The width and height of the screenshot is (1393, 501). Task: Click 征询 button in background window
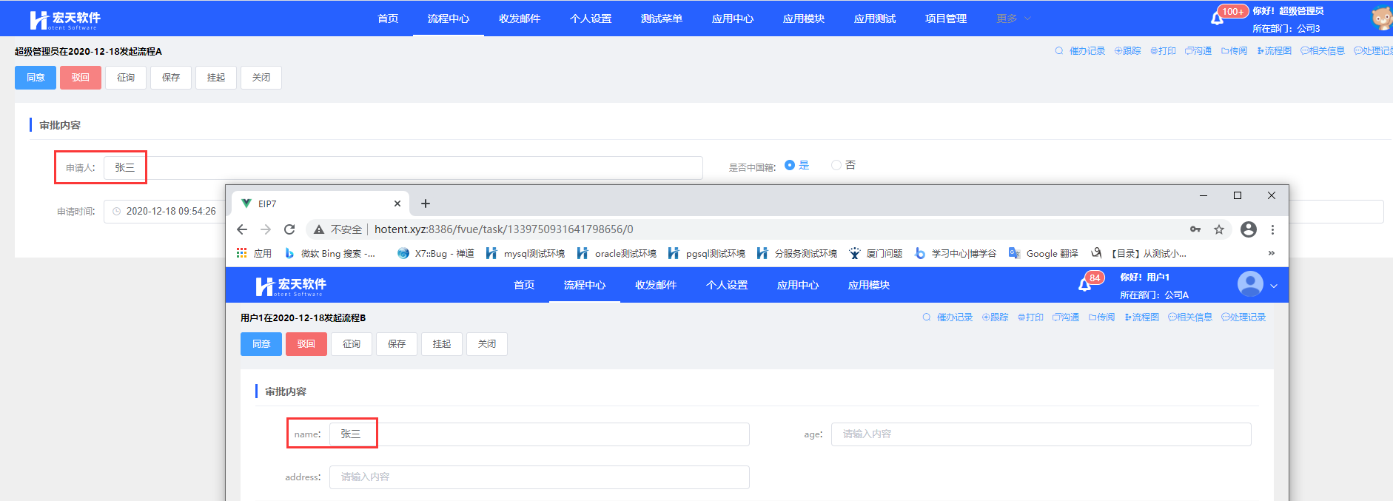coord(126,78)
